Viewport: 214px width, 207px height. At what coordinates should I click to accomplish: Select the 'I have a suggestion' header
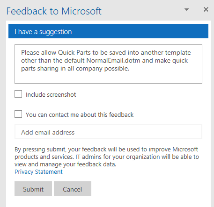(x=108, y=31)
